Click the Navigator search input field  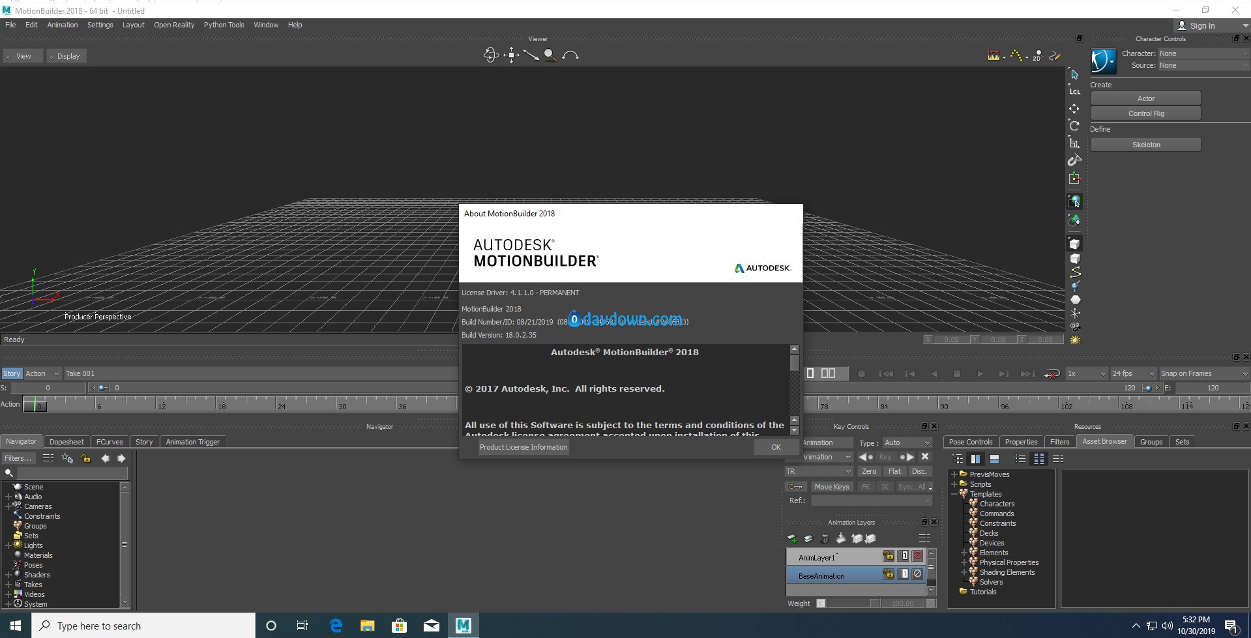click(x=72, y=473)
